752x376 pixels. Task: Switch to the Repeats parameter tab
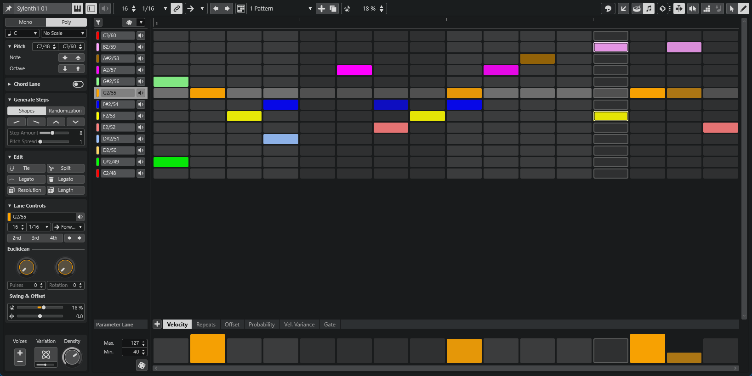coord(206,324)
